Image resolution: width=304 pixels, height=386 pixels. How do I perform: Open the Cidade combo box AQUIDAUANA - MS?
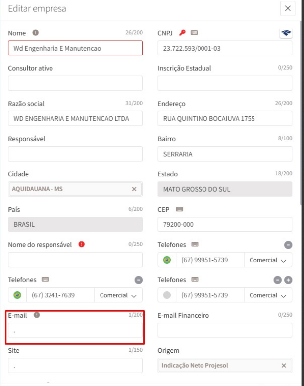pos(69,189)
